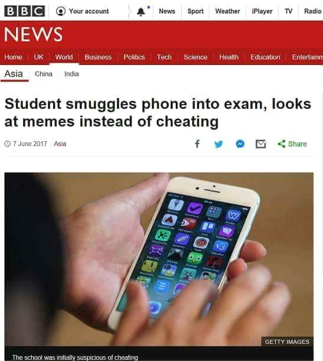Screen dimensions: 323x361
Task: Go to the Health tab
Action: [229, 57]
